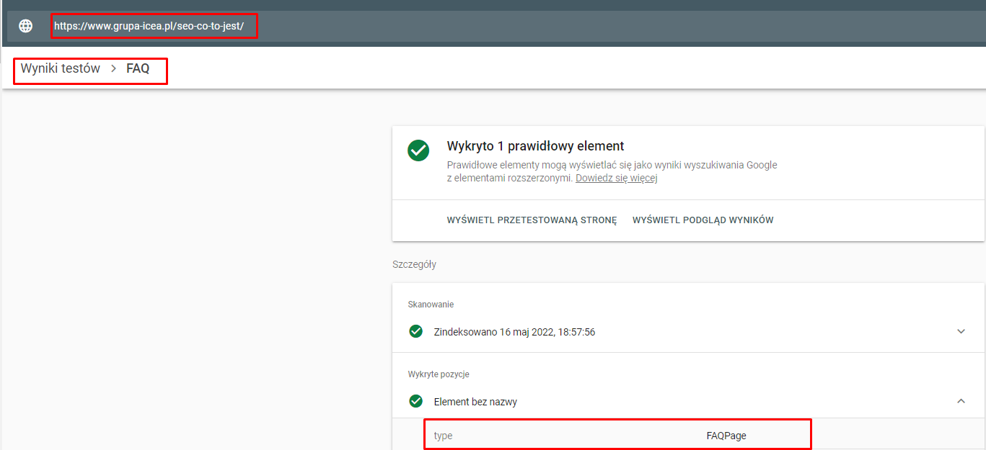Select the FAQPage type value
Viewport: 986px width, 450px height.
coord(726,436)
